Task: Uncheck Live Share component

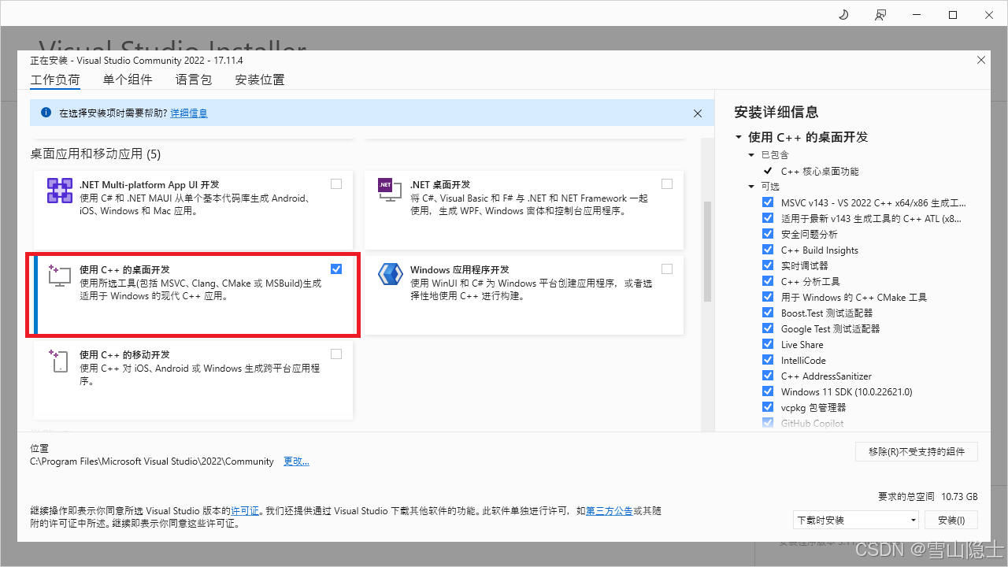Action: [x=768, y=344]
